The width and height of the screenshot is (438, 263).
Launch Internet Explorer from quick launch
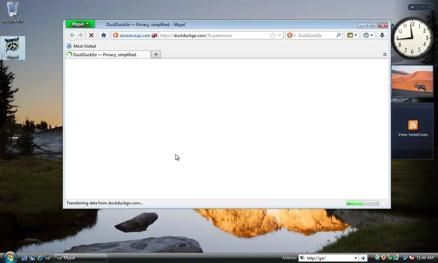coord(40,258)
